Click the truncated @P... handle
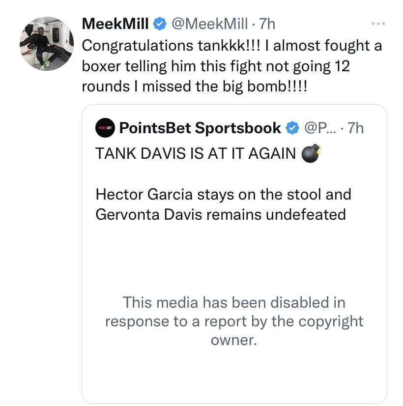403x406 pixels. (320, 128)
